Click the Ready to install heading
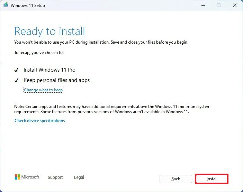The width and height of the screenshot is (243, 192). (x=49, y=31)
